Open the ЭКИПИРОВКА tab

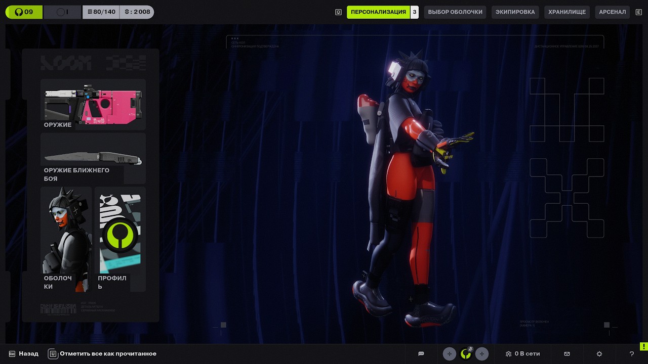point(515,12)
